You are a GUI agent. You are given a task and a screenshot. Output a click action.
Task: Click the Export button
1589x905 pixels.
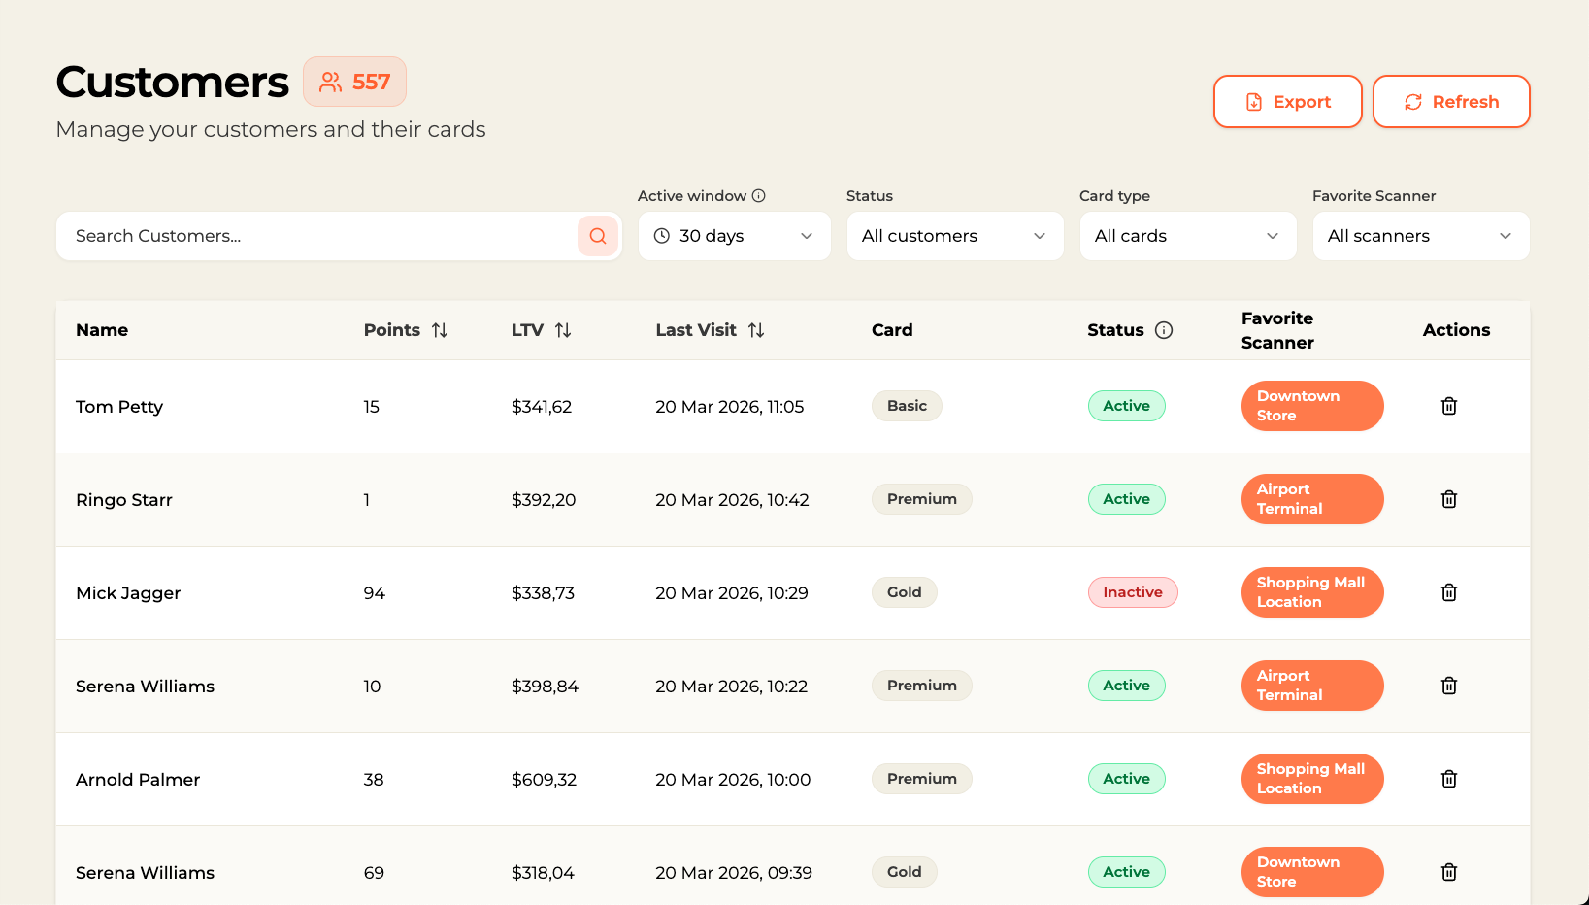[x=1287, y=102]
